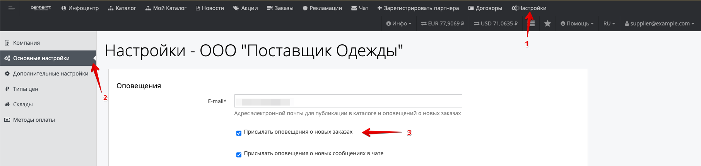The height and width of the screenshot is (166, 701).
Task: Expand the Помощь dropdown
Action: 577,23
